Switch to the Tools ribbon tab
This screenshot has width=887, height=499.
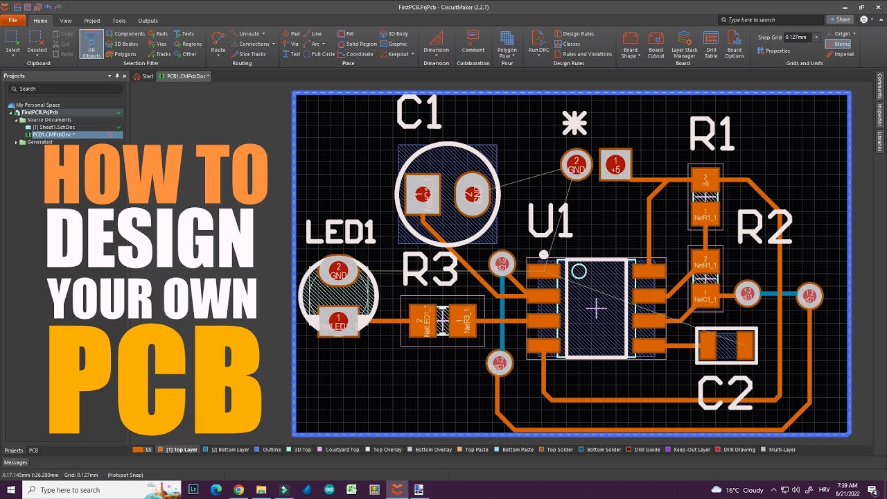click(x=119, y=21)
